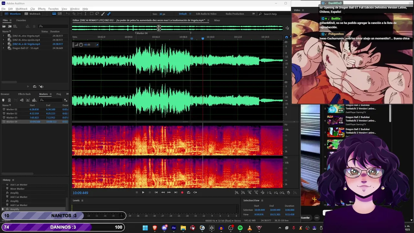This screenshot has width=414, height=233.
Task: Click the Import File icon in Files panel
Action: pyautogui.click(x=10, y=26)
